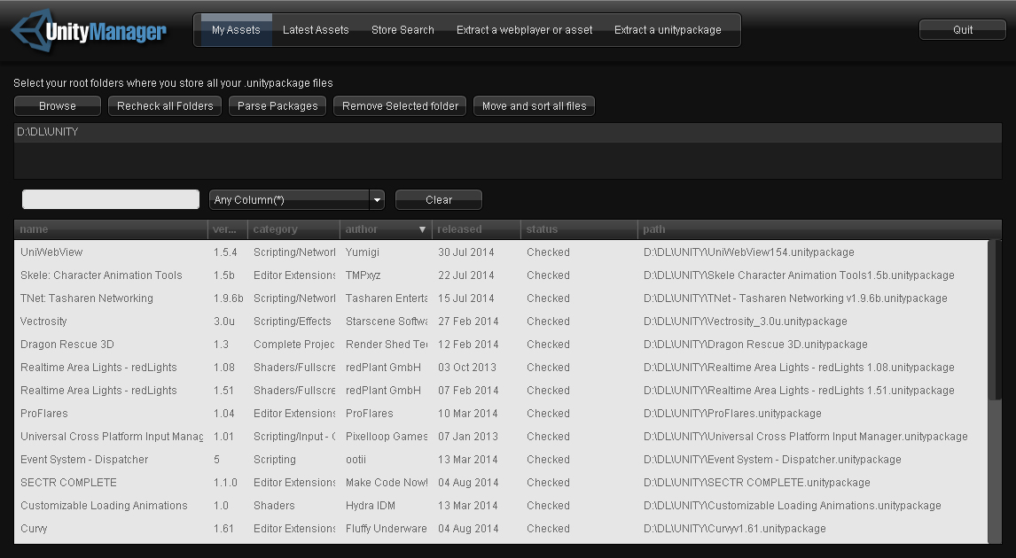Click the Curvyv1.61.unitypackage path
The width and height of the screenshot is (1016, 558).
[x=735, y=529]
